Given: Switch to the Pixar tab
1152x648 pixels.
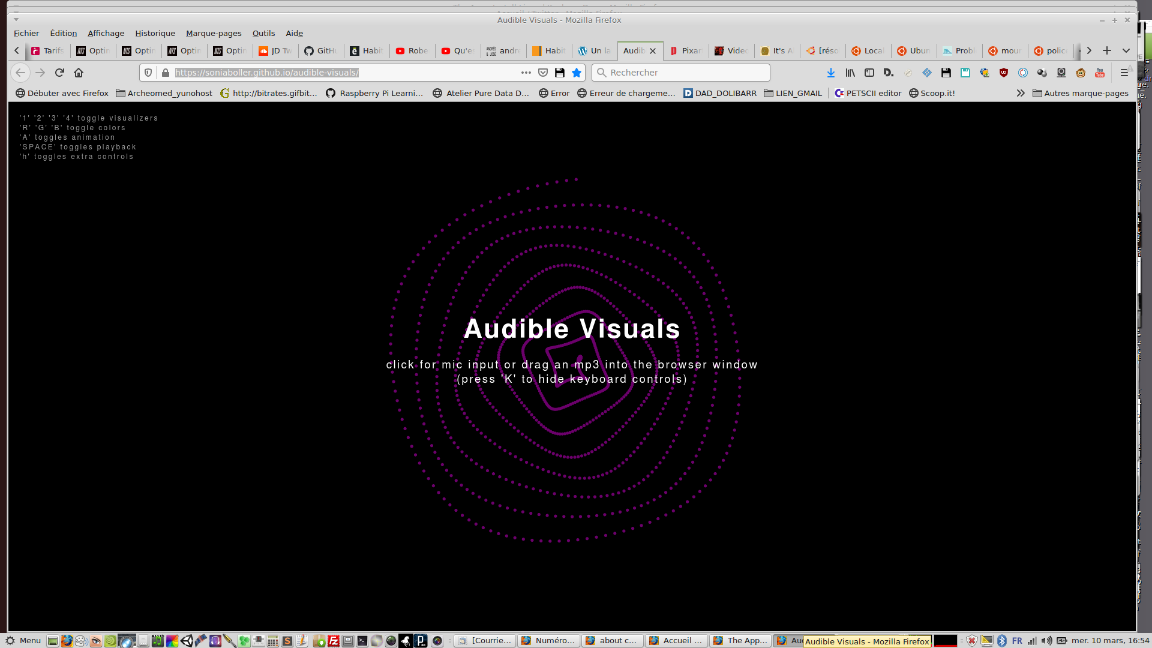Looking at the screenshot, I should pyautogui.click(x=686, y=51).
